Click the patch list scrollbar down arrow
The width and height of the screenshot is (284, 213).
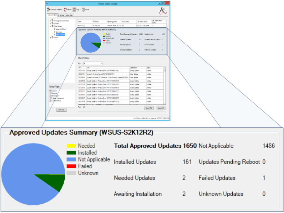pos(165,103)
